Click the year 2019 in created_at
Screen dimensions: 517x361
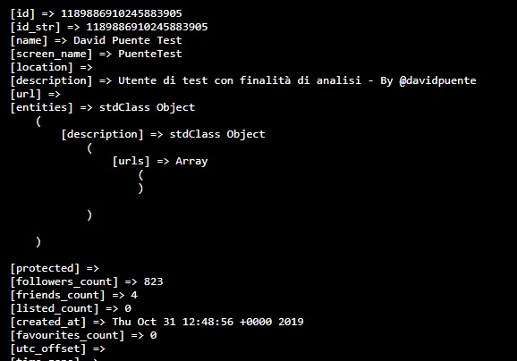point(291,322)
